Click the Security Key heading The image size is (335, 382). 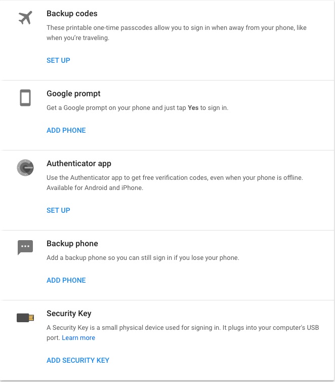point(69,313)
